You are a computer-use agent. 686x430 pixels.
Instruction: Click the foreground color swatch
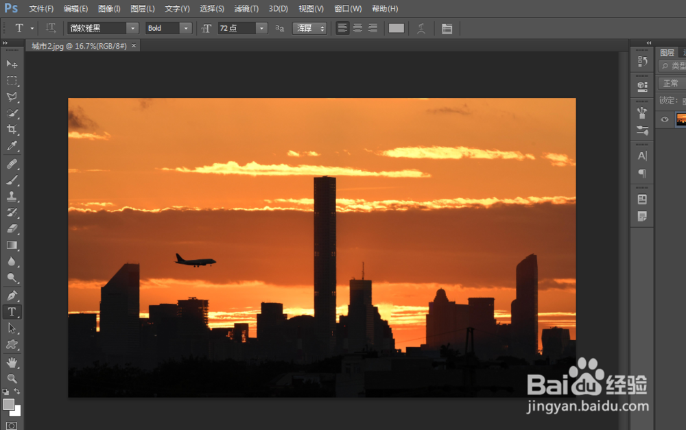tap(8, 405)
